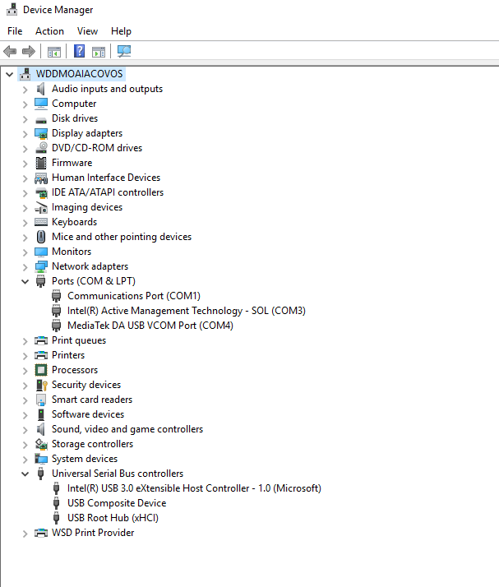The image size is (499, 587).
Task: Click the Back arrow toolbar icon
Action: [x=10, y=52]
